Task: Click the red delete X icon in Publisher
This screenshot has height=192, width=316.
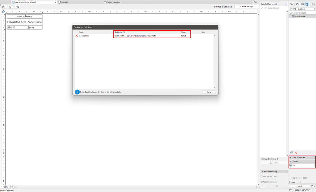Action: (296, 153)
